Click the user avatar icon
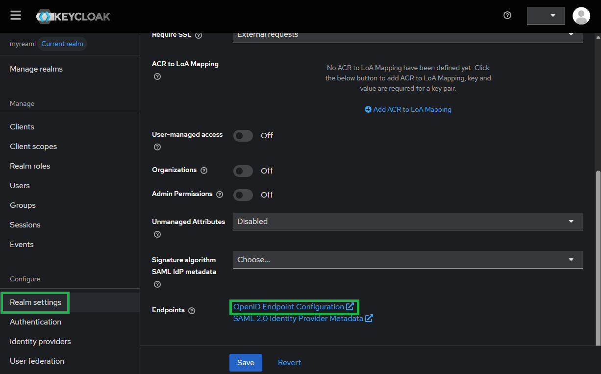Image resolution: width=601 pixels, height=374 pixels. pyautogui.click(x=581, y=16)
